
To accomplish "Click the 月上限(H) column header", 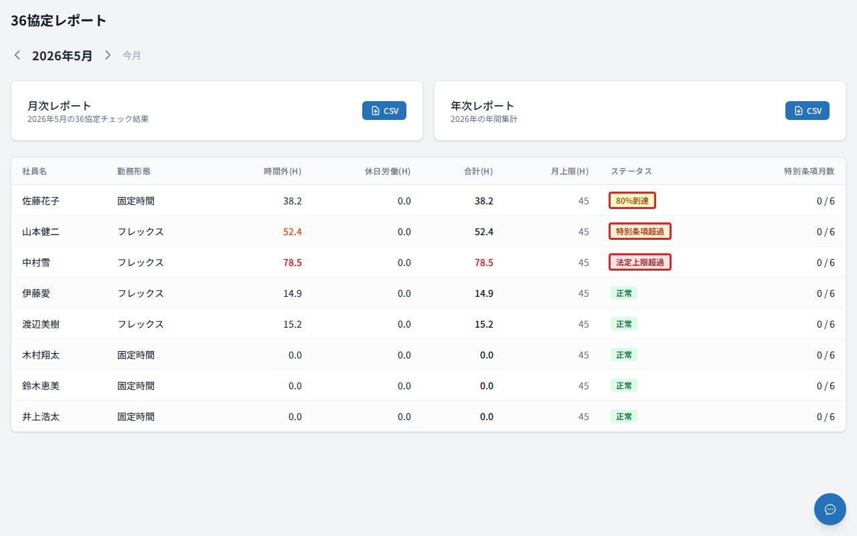I will [x=570, y=172].
